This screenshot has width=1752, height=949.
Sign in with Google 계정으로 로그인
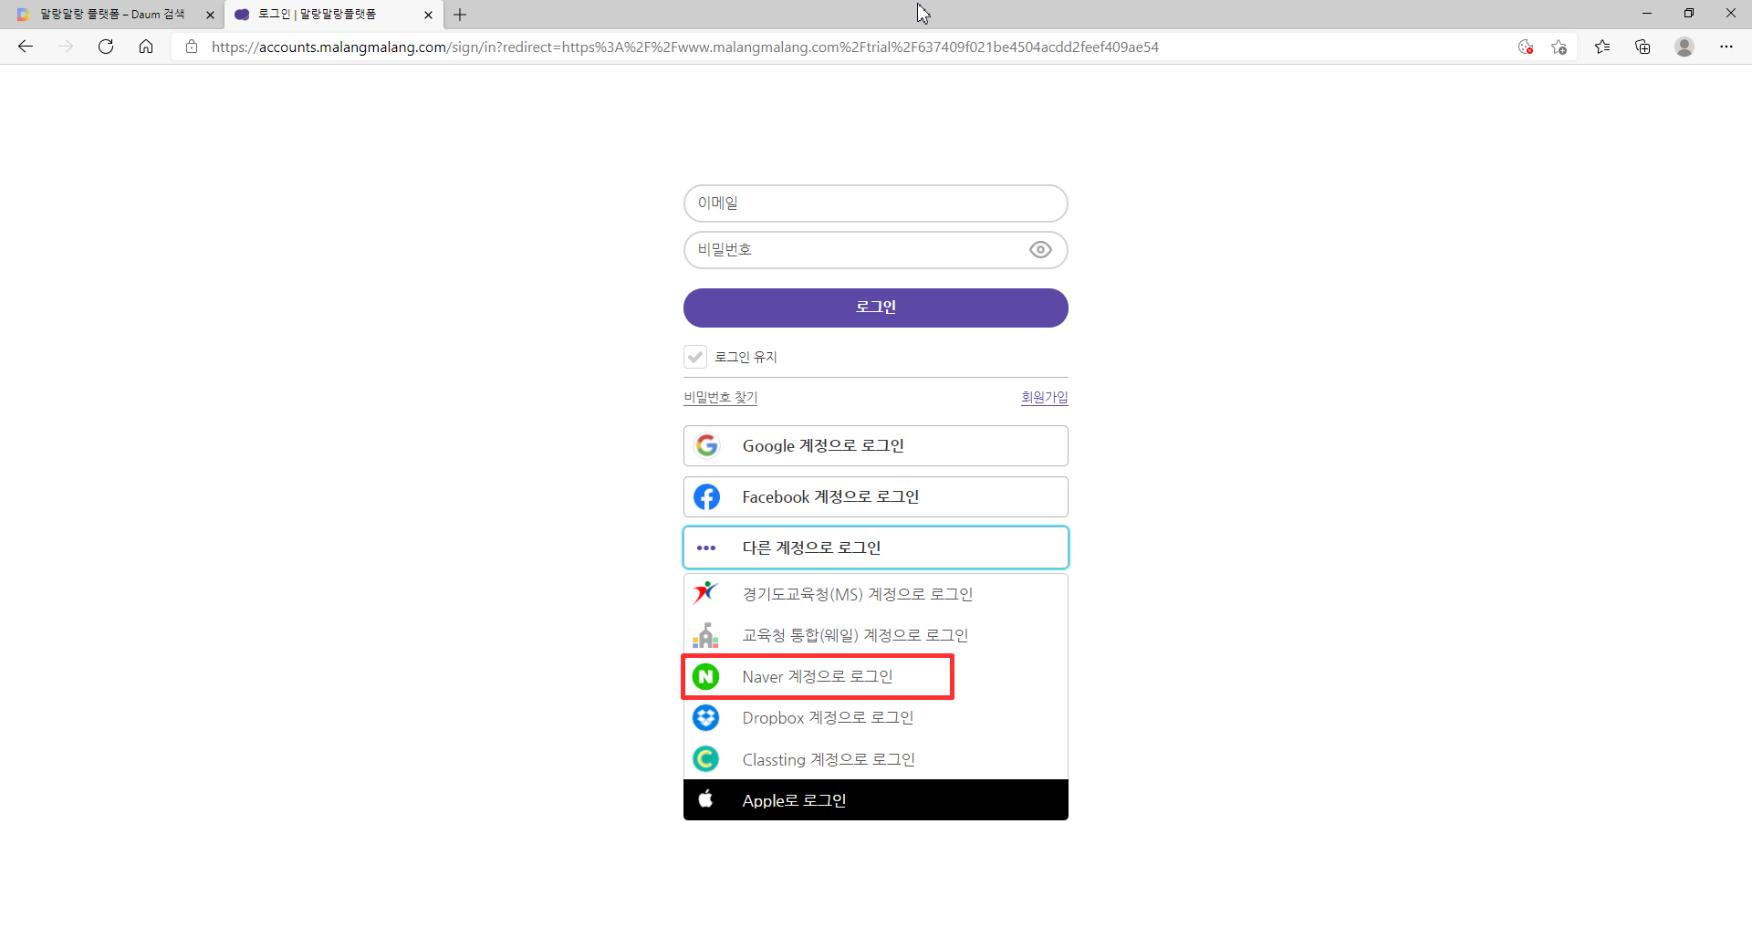(876, 445)
